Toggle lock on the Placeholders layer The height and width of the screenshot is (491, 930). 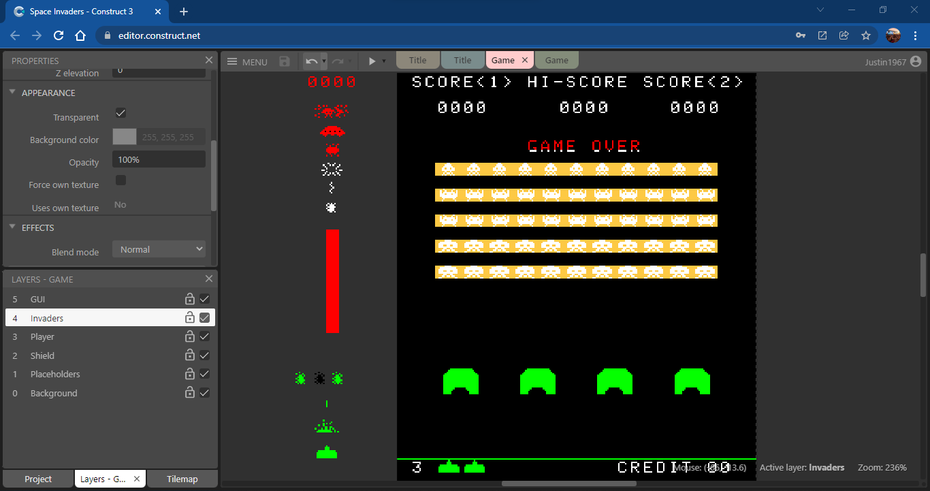coord(190,374)
